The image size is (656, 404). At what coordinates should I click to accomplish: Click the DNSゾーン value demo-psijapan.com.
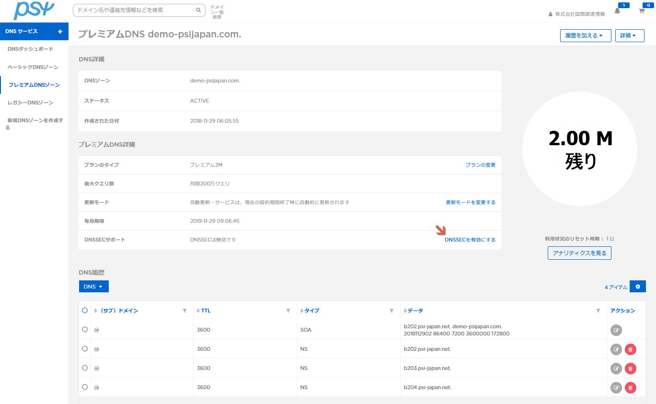pos(215,81)
